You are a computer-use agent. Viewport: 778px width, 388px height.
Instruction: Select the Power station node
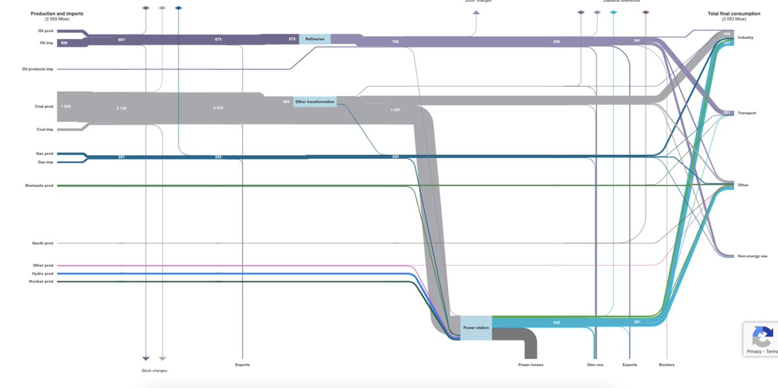tap(476, 328)
